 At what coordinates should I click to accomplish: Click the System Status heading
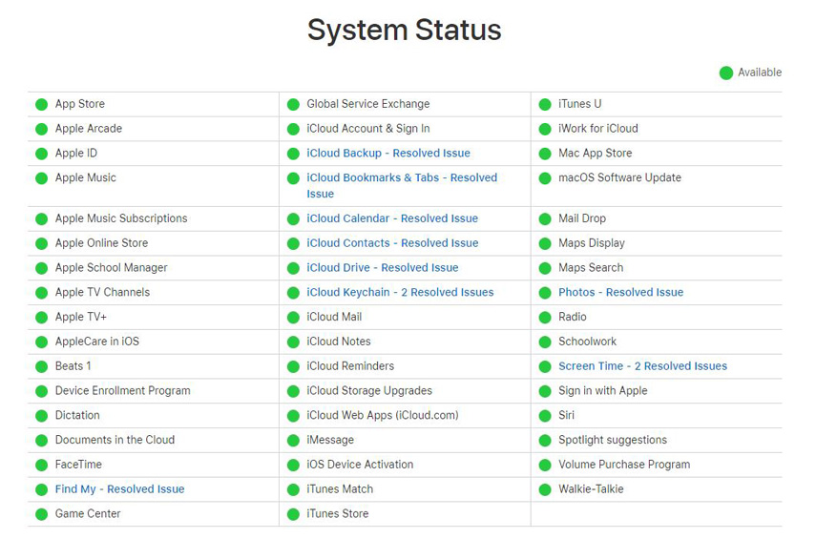pos(404,30)
